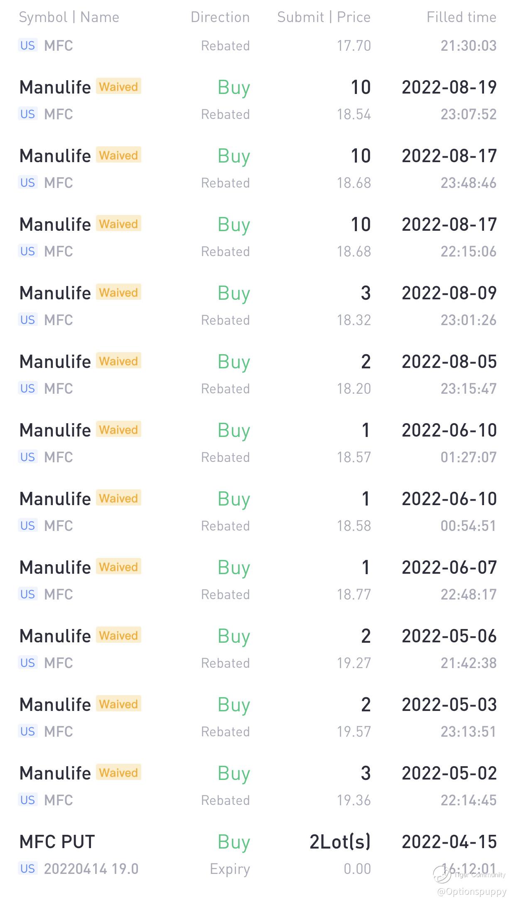
Task: Tap the Filled time column header
Action: 461,17
